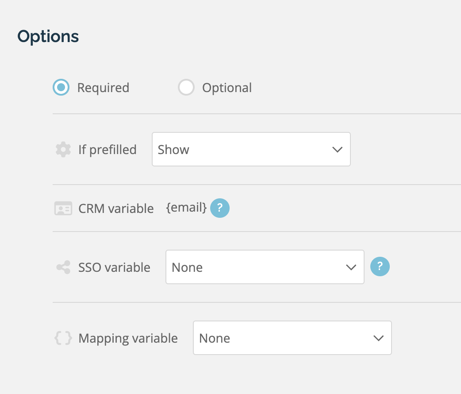Open the SSO variable help question mark
Viewport: 461px width, 394px height.
click(x=380, y=267)
